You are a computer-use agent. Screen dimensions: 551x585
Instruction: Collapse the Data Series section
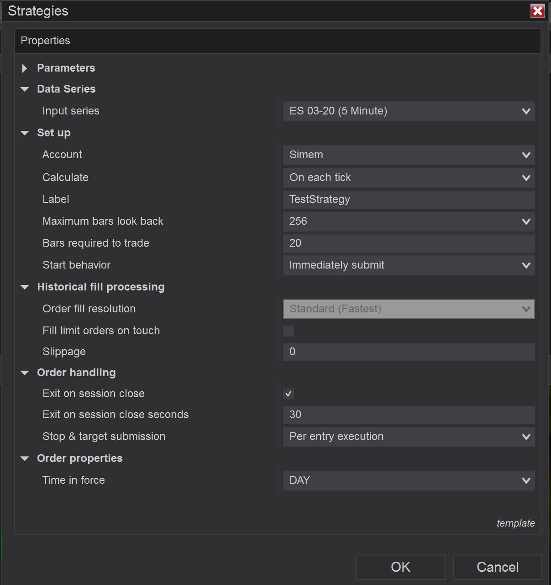[25, 89]
